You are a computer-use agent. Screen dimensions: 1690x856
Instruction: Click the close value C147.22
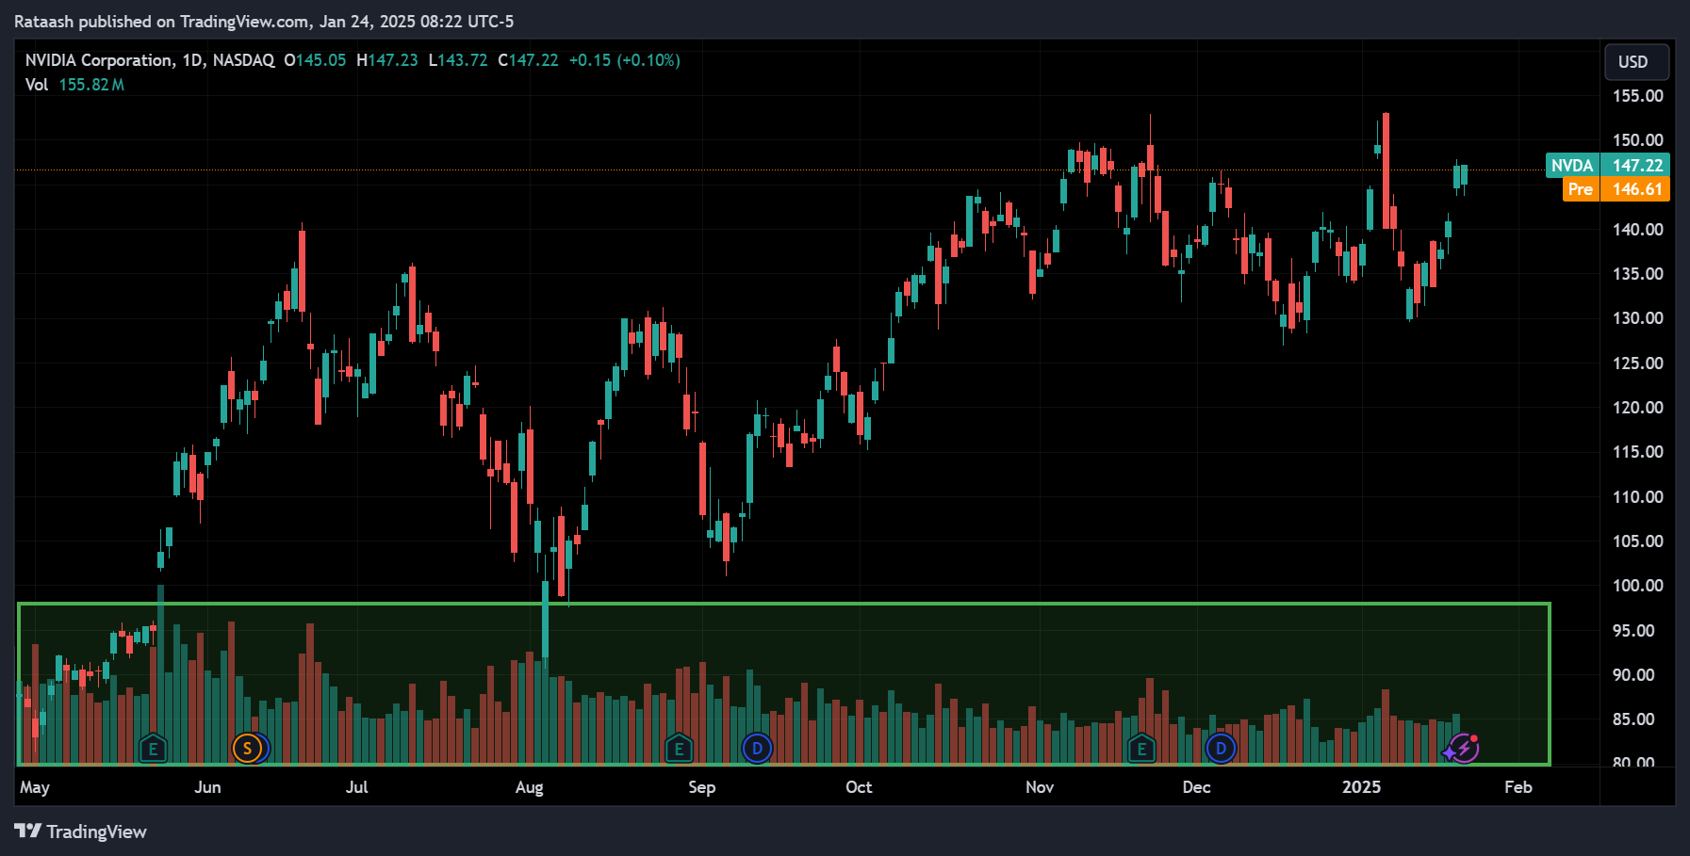pyautogui.click(x=528, y=60)
